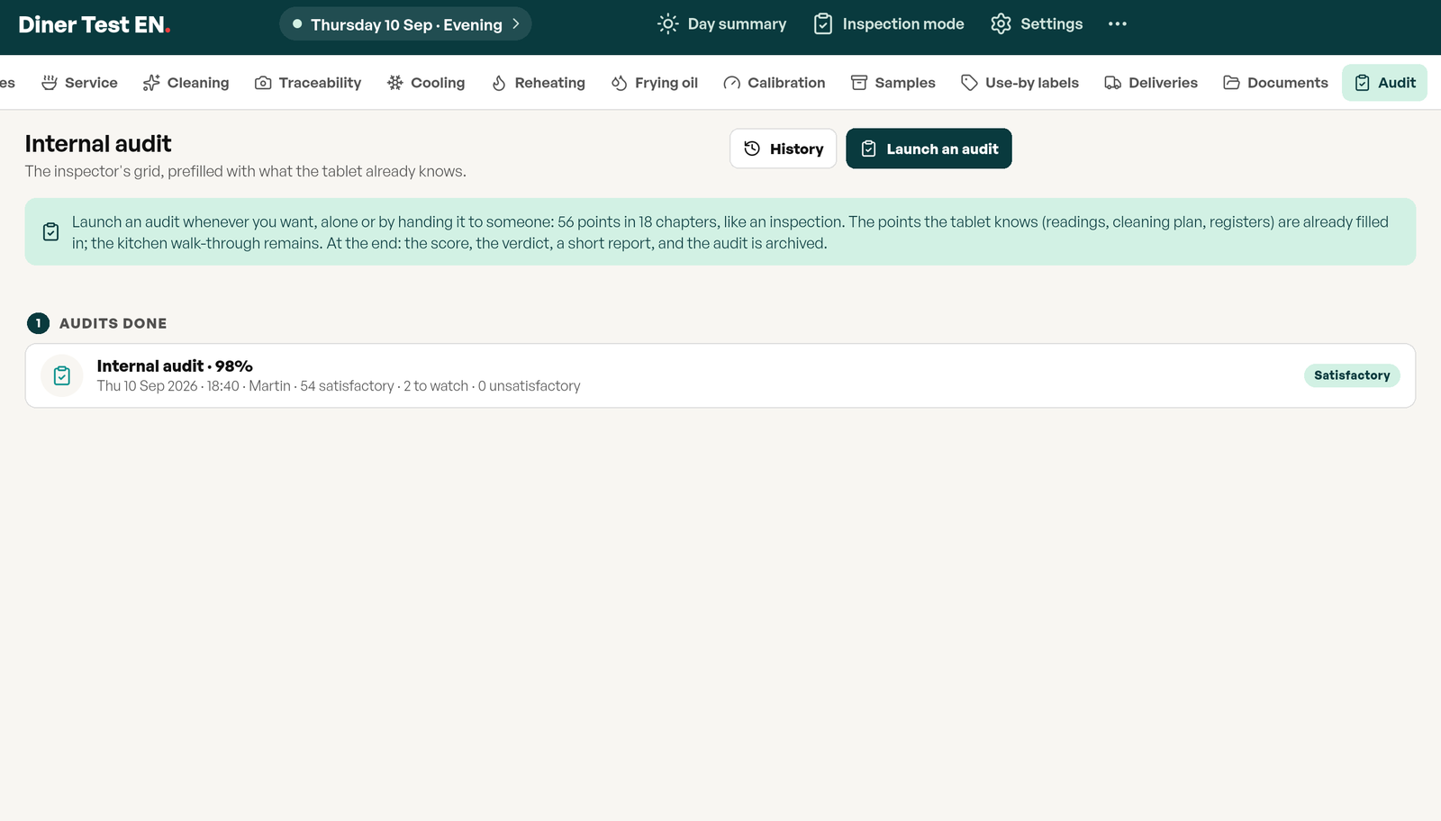The height and width of the screenshot is (821, 1441).
Task: Click the Launch an audit button
Action: pos(929,149)
